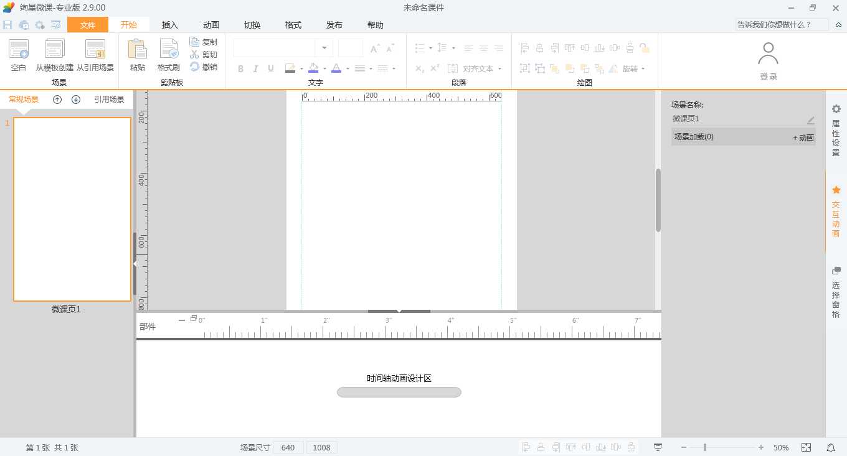Click fit-to-window icon in status bar
This screenshot has height=456, width=847.
[806, 447]
